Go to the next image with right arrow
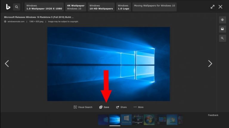 [210, 63]
